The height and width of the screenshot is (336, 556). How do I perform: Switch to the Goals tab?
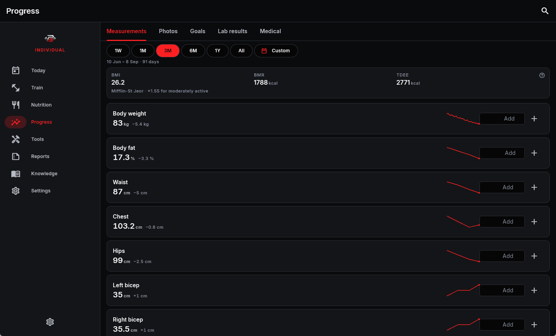point(198,31)
